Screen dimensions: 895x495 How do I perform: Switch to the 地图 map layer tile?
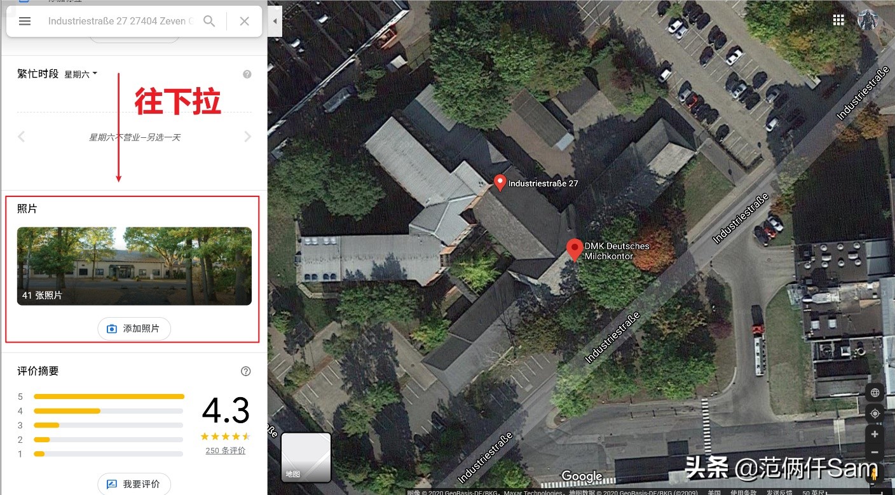point(306,458)
